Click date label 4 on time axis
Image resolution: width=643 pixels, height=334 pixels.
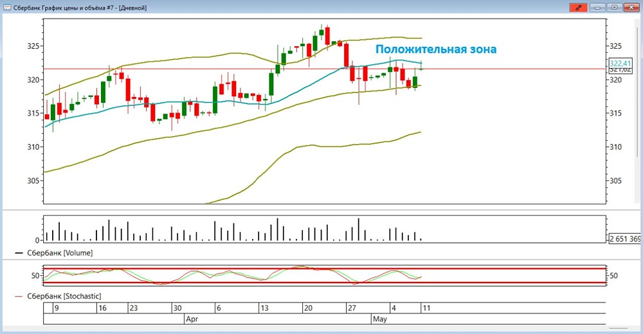click(394, 308)
